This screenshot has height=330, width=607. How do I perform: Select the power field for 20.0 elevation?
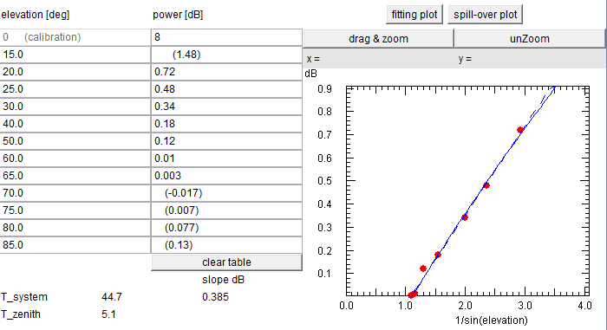coord(226,72)
